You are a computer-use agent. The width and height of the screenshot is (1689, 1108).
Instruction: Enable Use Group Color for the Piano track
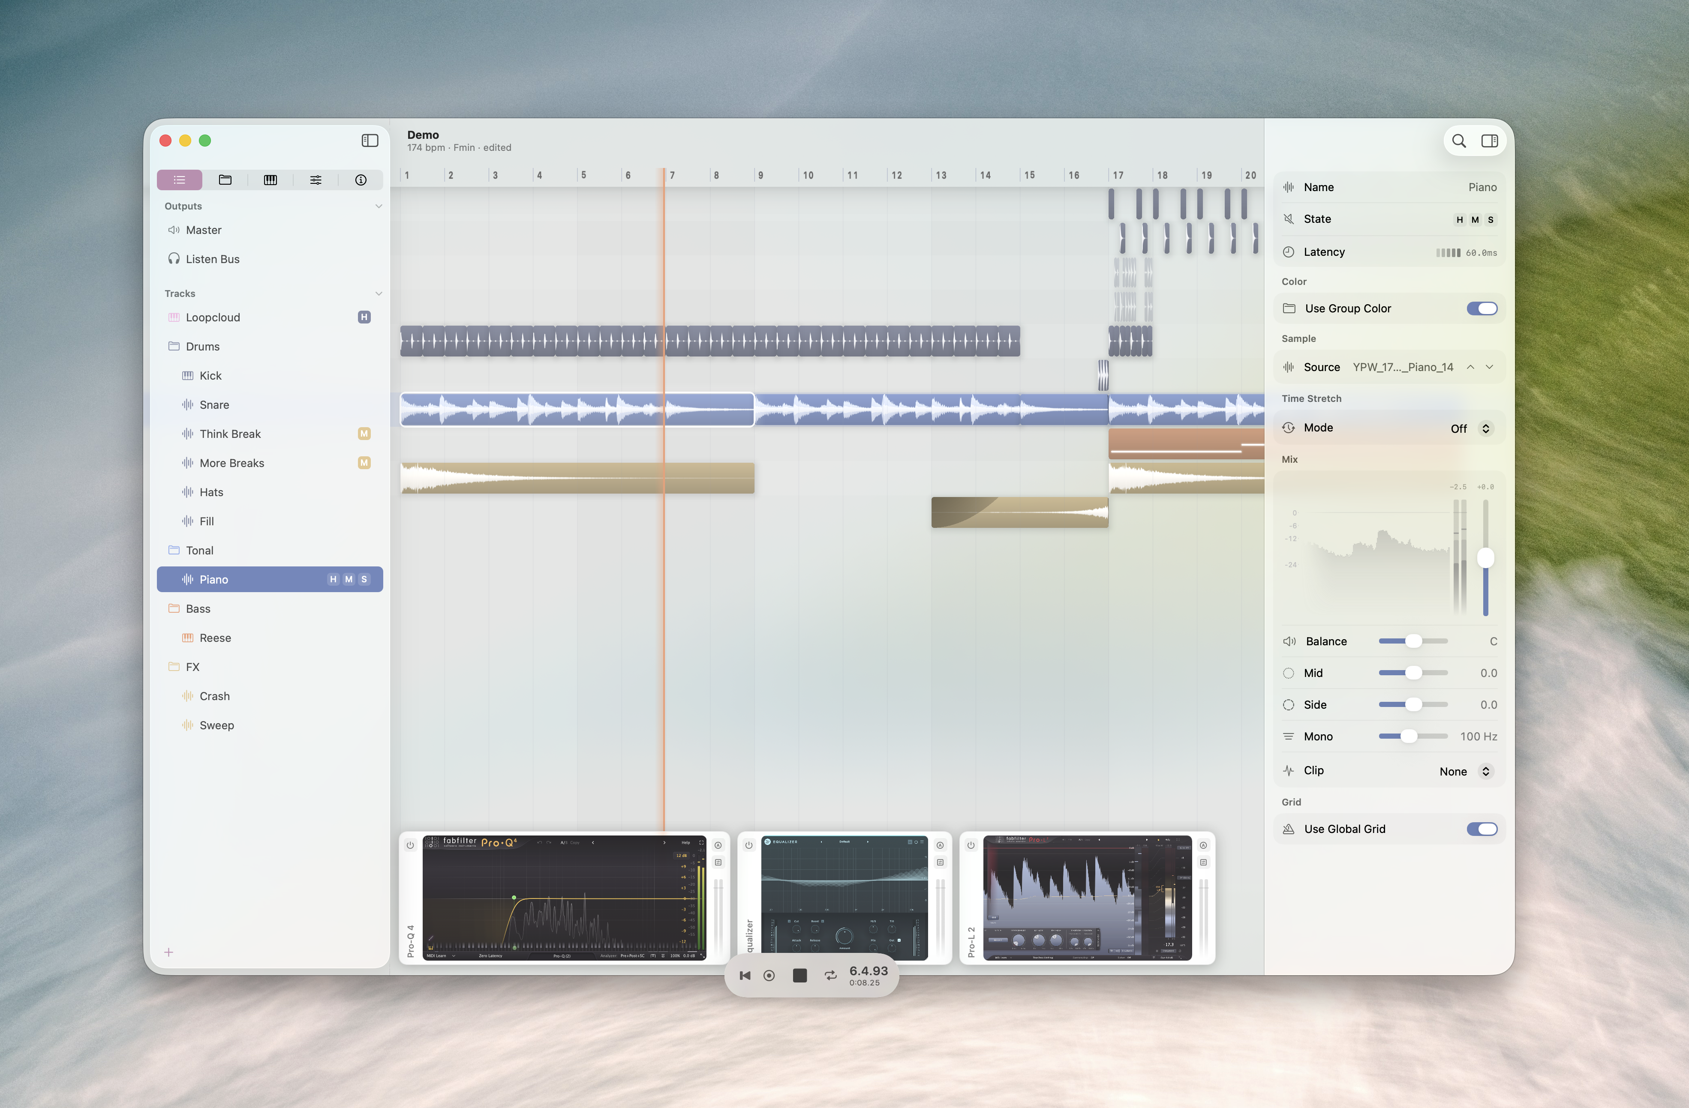tap(1482, 308)
